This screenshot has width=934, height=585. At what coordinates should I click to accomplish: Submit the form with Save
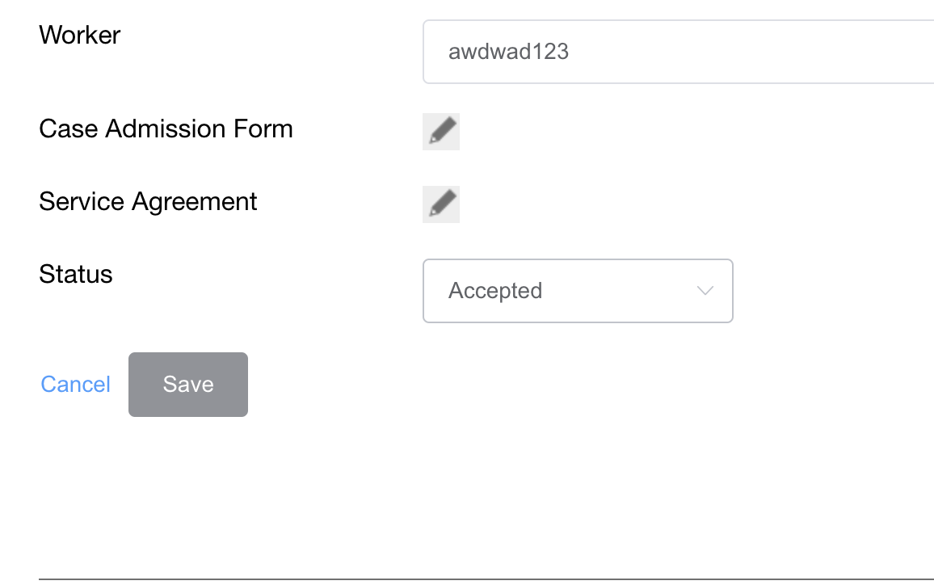pos(188,385)
